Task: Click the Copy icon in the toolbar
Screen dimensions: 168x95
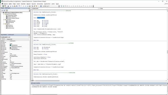Action: [13, 6]
